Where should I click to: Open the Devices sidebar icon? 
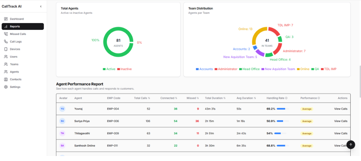click(6, 49)
